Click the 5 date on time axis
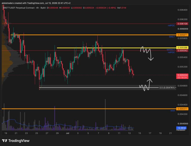The height and width of the screenshot is (146, 191). pos(88,133)
